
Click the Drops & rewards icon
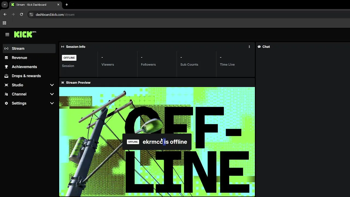pos(6,76)
